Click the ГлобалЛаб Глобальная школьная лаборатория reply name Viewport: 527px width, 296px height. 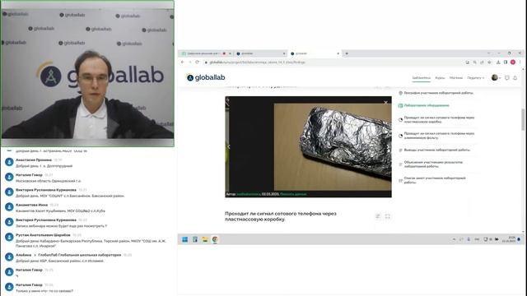pos(79,255)
